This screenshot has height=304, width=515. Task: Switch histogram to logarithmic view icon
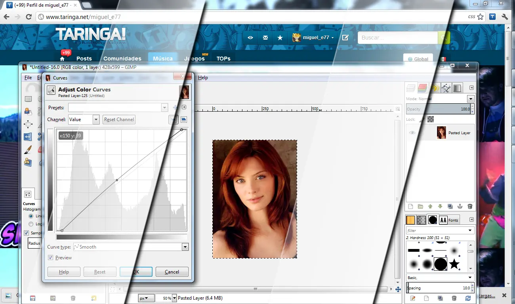pyautogui.click(x=184, y=119)
